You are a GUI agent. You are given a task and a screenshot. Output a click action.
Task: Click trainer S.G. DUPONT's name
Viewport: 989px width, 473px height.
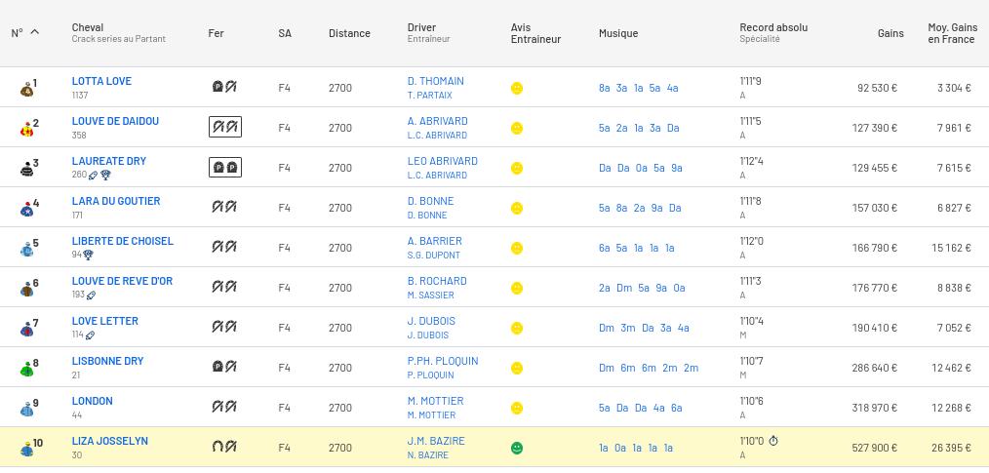click(x=433, y=256)
